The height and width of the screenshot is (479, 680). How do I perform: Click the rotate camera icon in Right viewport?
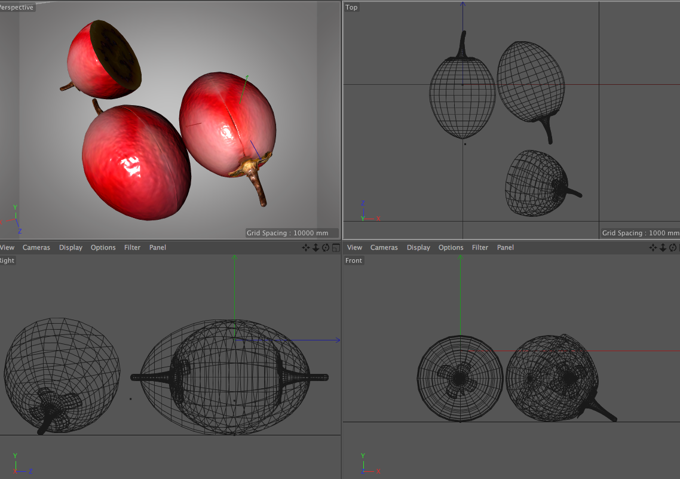point(326,248)
